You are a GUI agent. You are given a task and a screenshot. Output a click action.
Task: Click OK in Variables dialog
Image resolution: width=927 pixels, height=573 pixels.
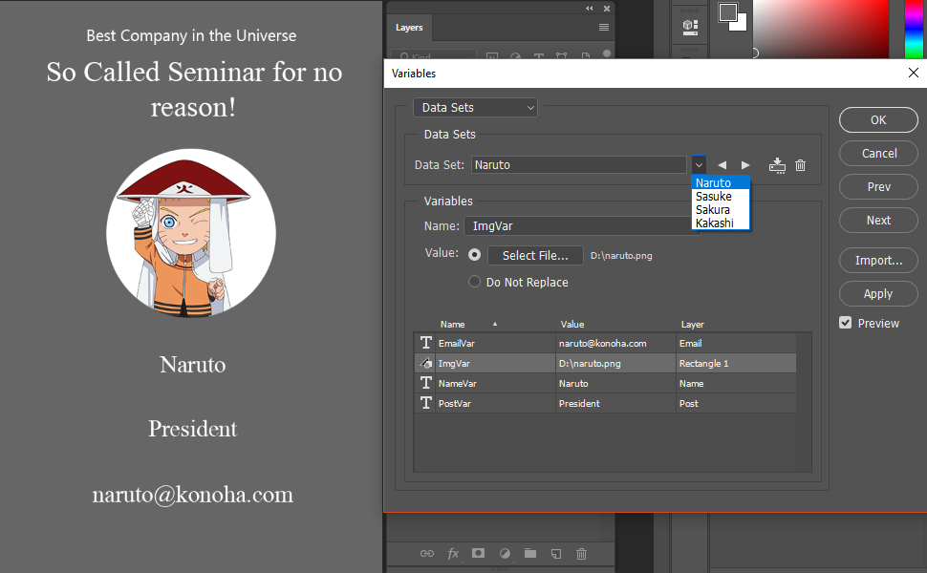tap(878, 120)
